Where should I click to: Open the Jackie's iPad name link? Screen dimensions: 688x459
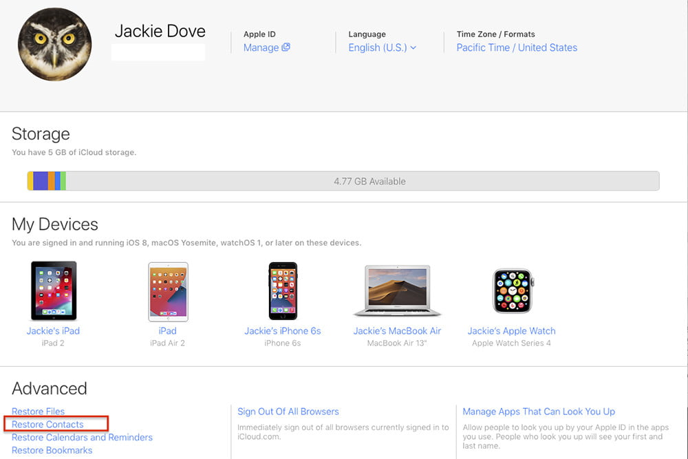coord(53,331)
